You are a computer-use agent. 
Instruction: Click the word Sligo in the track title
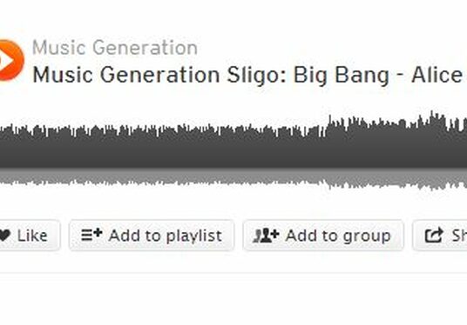click(256, 76)
